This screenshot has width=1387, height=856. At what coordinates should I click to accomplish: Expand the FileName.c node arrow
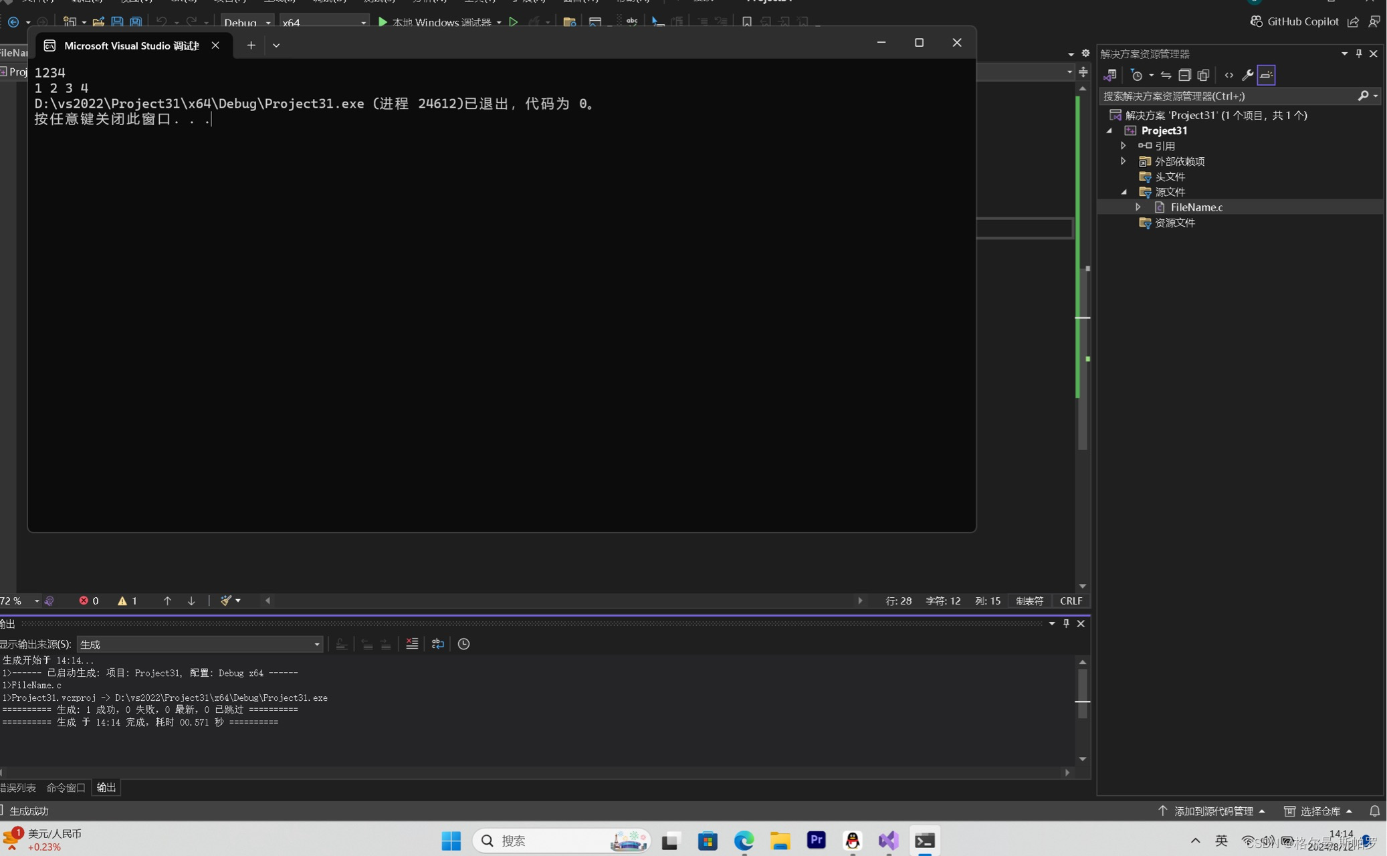(x=1138, y=207)
